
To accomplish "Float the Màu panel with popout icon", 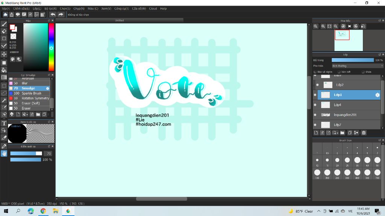I will [49, 21].
